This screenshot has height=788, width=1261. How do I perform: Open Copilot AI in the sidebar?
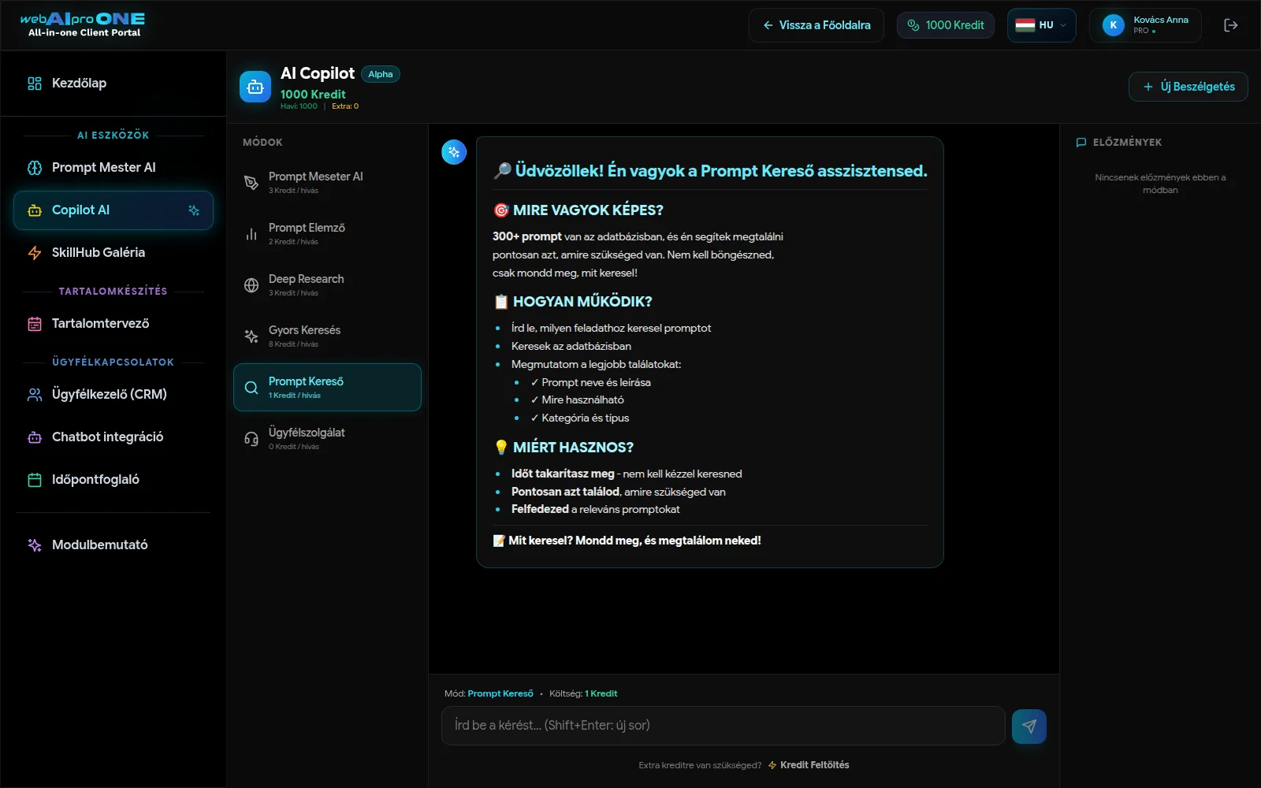pos(113,210)
